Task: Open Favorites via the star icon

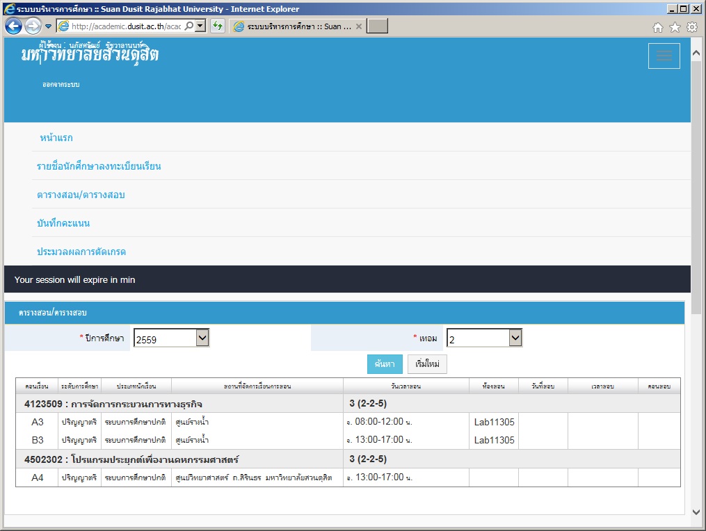Action: point(675,27)
